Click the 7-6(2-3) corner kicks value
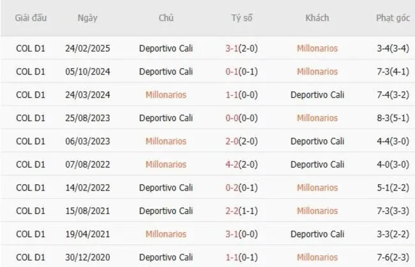Image resolution: width=415 pixels, height=267 pixels. [x=393, y=257]
